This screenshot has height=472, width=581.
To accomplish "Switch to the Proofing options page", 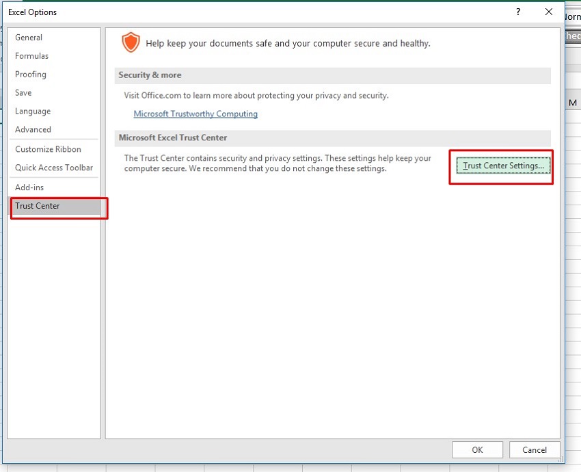I will click(31, 75).
